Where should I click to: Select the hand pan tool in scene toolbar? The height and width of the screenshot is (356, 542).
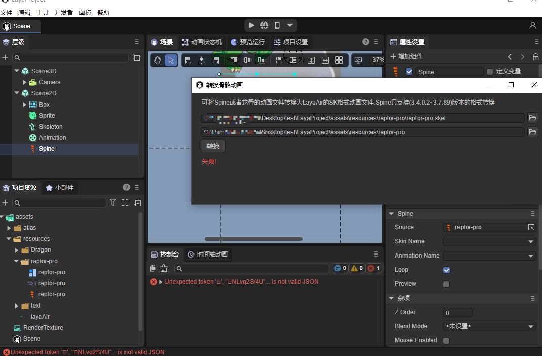[x=157, y=60]
